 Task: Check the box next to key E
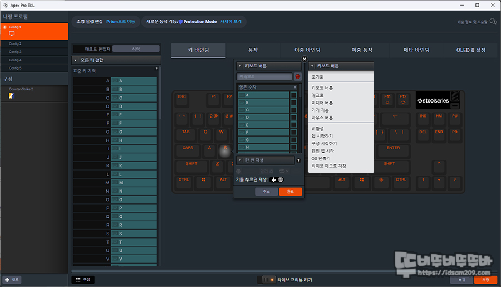pos(293,125)
